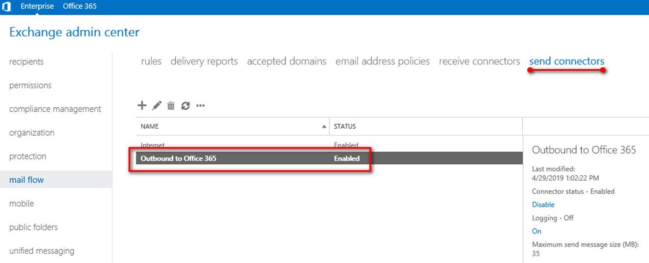Click the last modified date 4/29/2019

tap(566, 178)
